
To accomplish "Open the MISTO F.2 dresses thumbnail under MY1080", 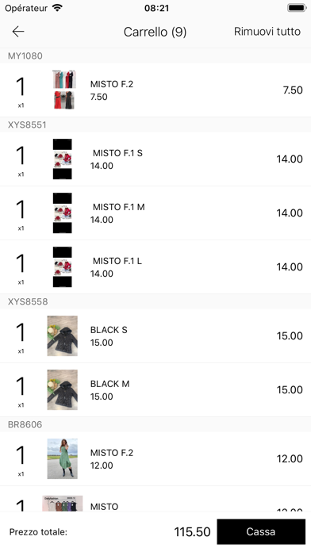I will click(64, 90).
